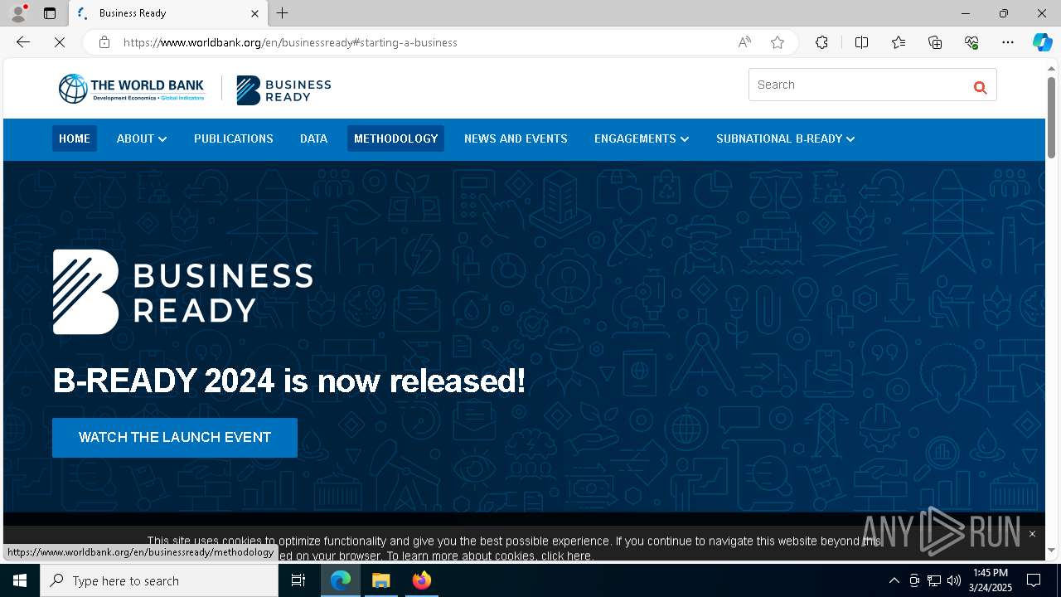The width and height of the screenshot is (1061, 597).
Task: Click WATCH THE LAUNCH EVENT button
Action: click(x=175, y=437)
